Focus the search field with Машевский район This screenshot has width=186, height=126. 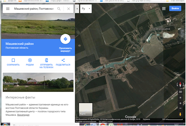34,9
